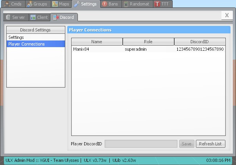Click the Player DiscordID input field

(x=141, y=144)
